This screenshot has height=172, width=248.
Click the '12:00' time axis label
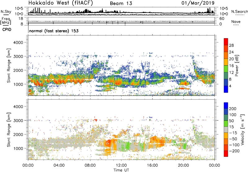click(x=121, y=165)
